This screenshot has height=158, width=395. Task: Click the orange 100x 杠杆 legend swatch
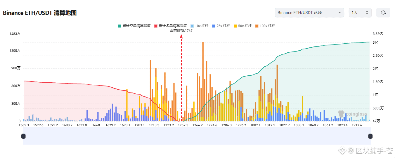click(x=257, y=26)
